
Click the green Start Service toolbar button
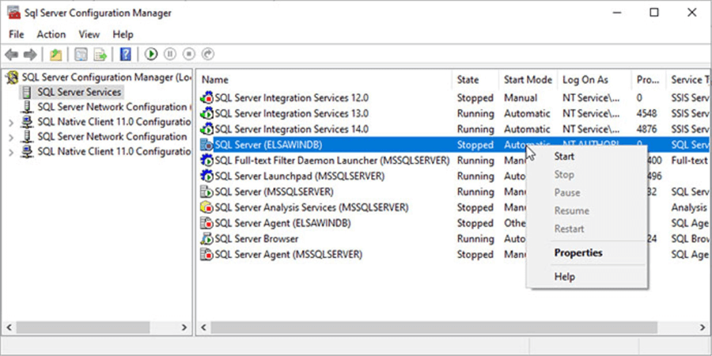(x=151, y=55)
